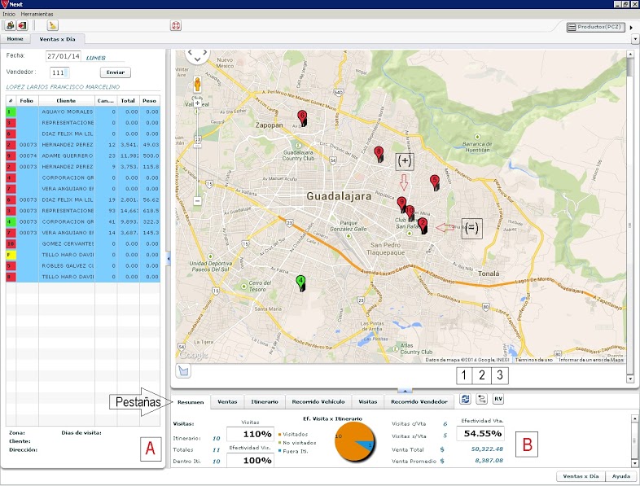Click the lifebuoy help icon in toolbar
Image resolution: width=640 pixels, height=486 pixels.
(175, 26)
